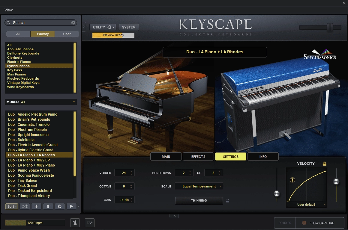The width and height of the screenshot is (348, 230).
Task: Select Electric Pianos category
Action: pyautogui.click(x=39, y=62)
